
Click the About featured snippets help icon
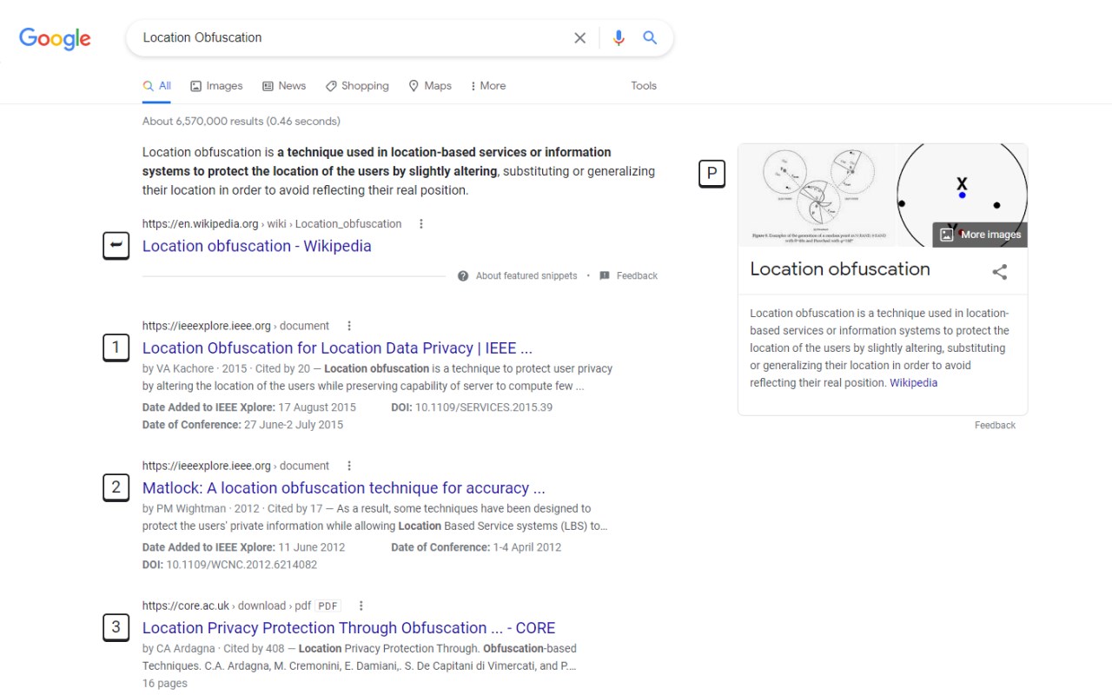(464, 276)
